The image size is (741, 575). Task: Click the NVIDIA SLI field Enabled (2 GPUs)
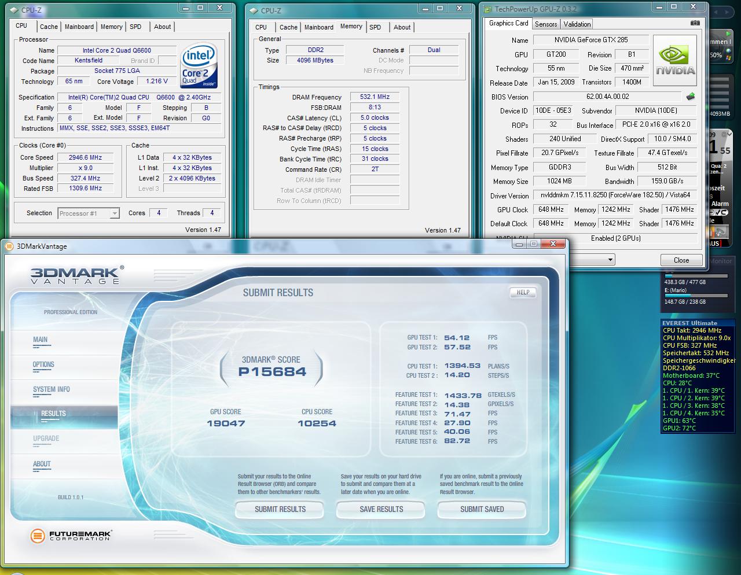click(615, 238)
